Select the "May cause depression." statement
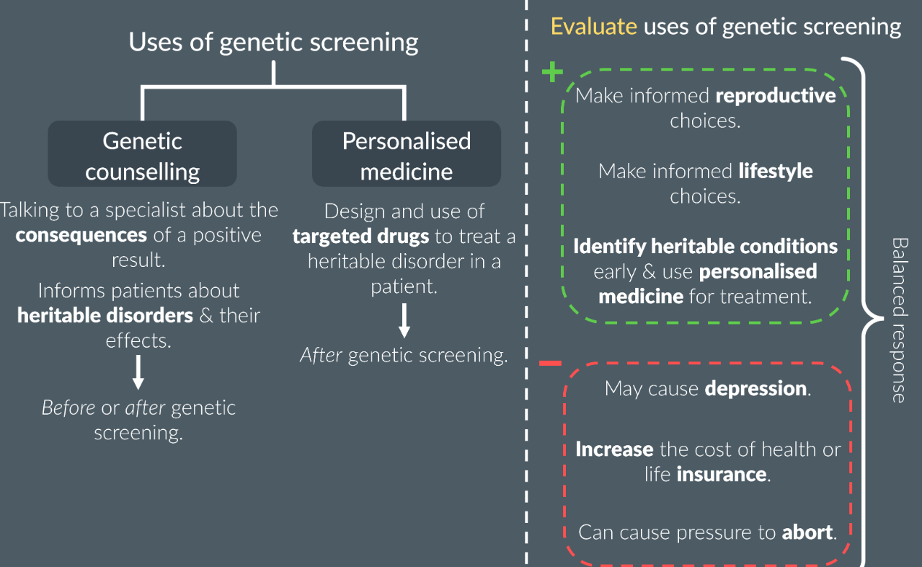 (707, 389)
